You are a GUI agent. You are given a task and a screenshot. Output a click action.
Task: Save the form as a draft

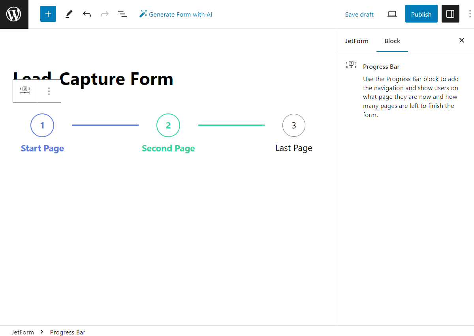359,14
